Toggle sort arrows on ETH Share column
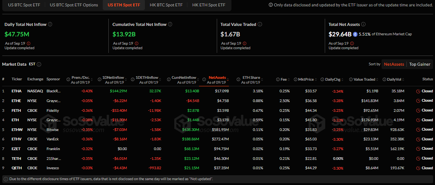 262,79
